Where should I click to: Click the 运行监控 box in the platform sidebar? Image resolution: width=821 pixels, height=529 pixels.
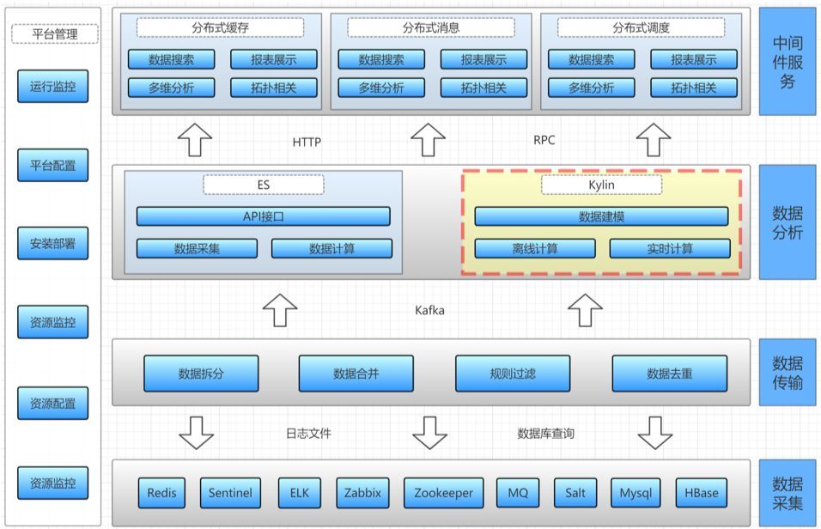[x=52, y=87]
